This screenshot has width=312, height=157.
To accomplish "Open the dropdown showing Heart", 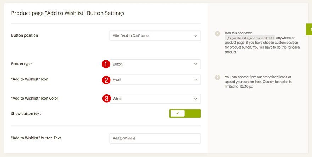I will pos(155,80).
